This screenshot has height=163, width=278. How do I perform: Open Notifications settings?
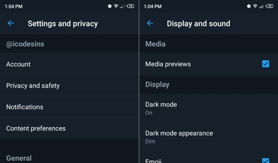point(69,107)
